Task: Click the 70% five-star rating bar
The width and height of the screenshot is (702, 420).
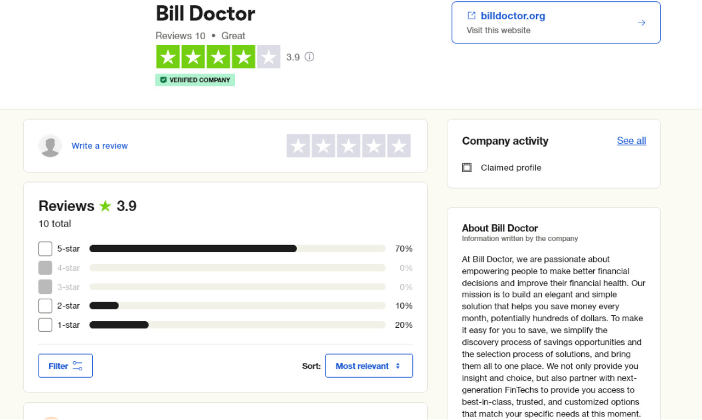Action: coord(193,249)
